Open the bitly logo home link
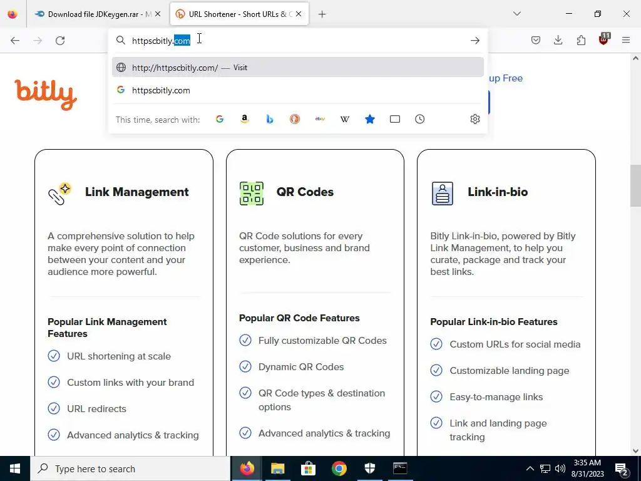This screenshot has width=641, height=481. pyautogui.click(x=46, y=95)
